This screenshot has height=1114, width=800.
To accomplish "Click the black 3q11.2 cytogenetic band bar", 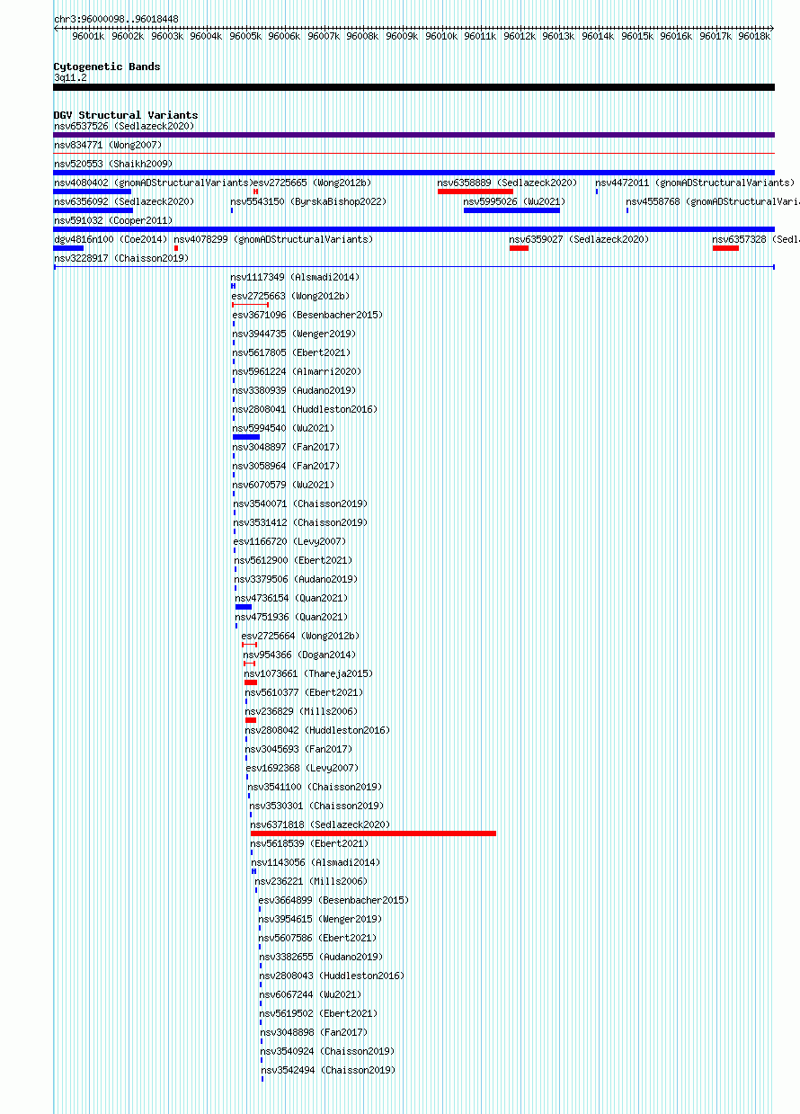I will point(413,87).
